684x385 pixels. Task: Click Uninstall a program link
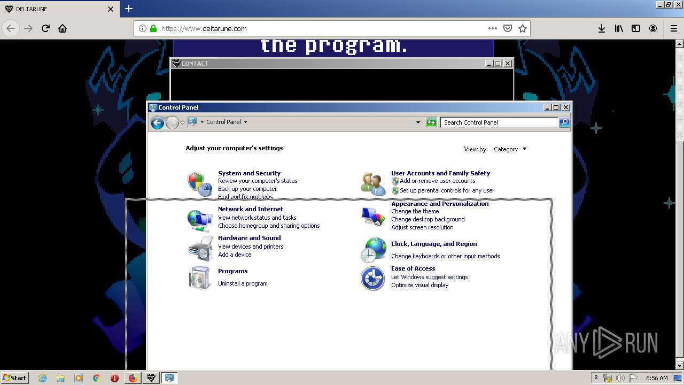pos(243,283)
